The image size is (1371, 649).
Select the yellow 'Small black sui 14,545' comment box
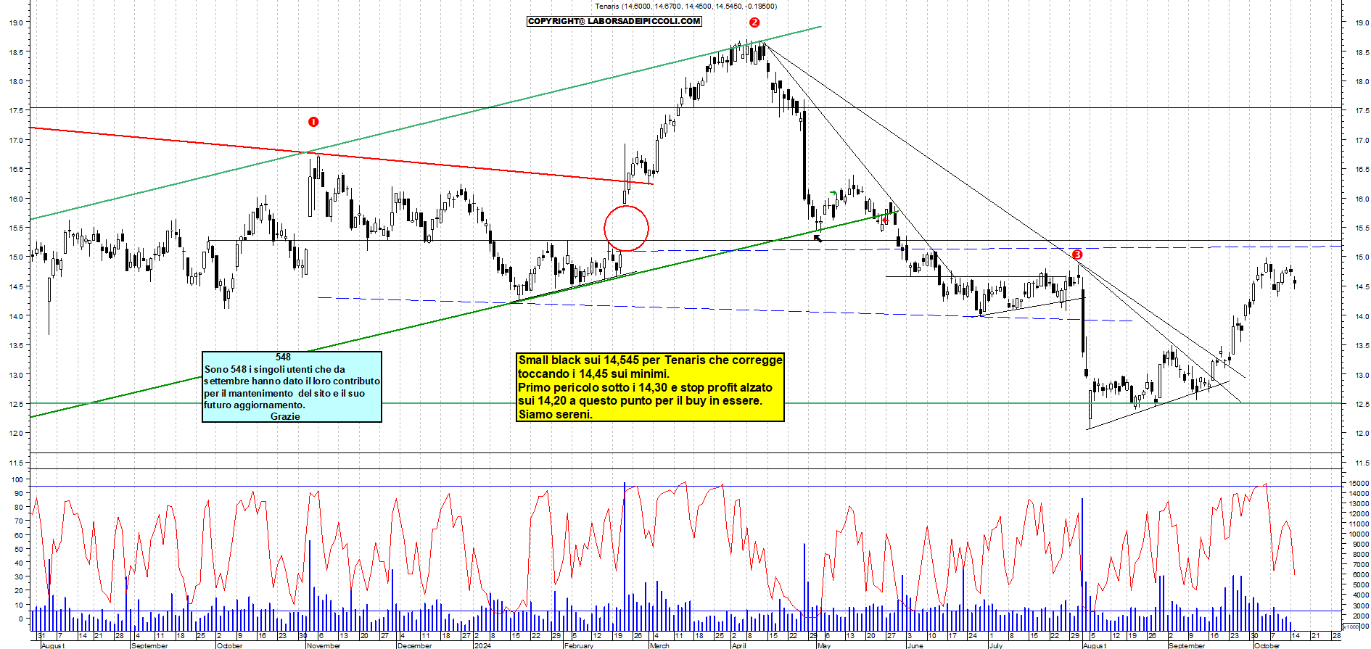pyautogui.click(x=651, y=387)
